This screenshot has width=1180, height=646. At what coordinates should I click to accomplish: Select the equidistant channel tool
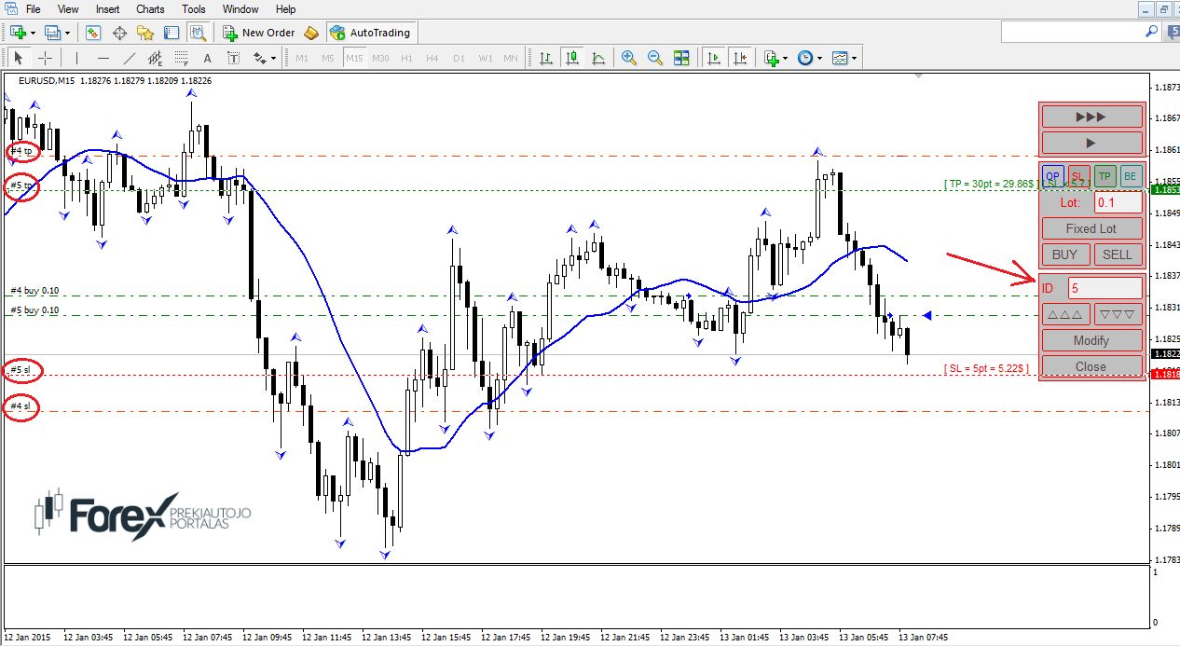pyautogui.click(x=156, y=58)
